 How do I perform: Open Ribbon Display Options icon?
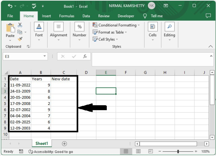click(166, 6)
